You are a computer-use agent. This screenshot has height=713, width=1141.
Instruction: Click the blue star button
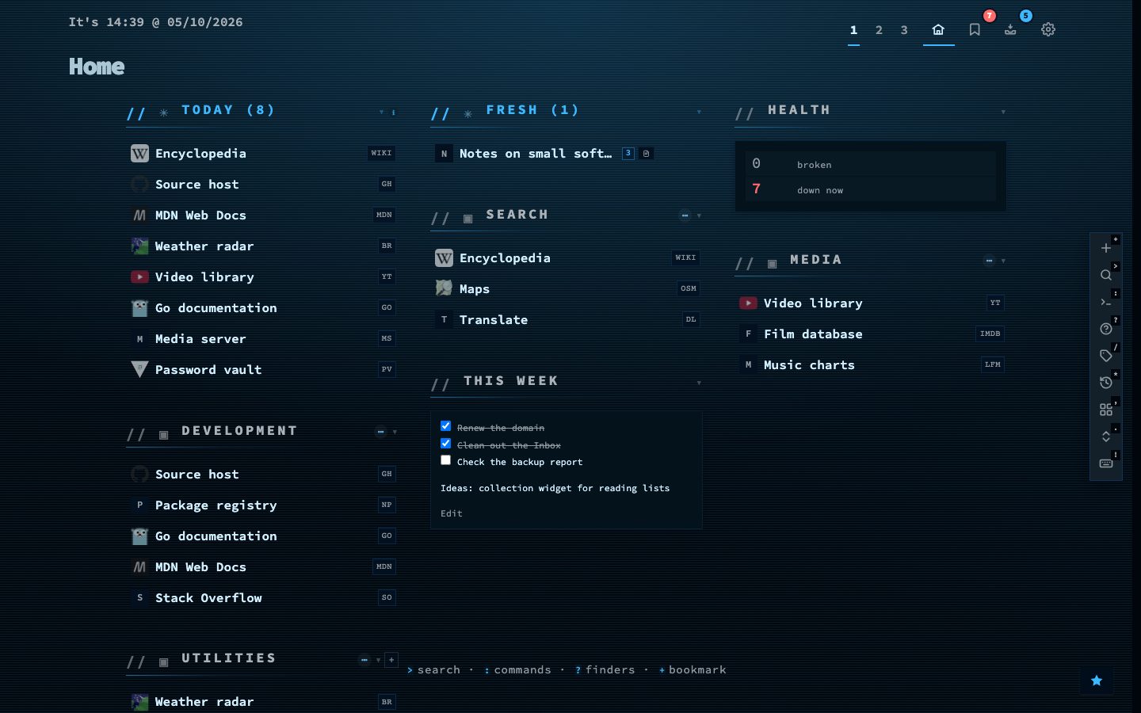tap(1097, 681)
